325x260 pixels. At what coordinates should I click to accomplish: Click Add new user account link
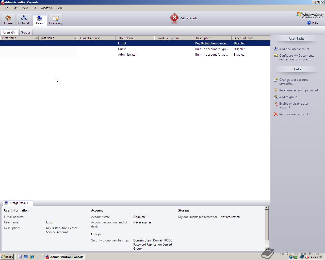(294, 49)
